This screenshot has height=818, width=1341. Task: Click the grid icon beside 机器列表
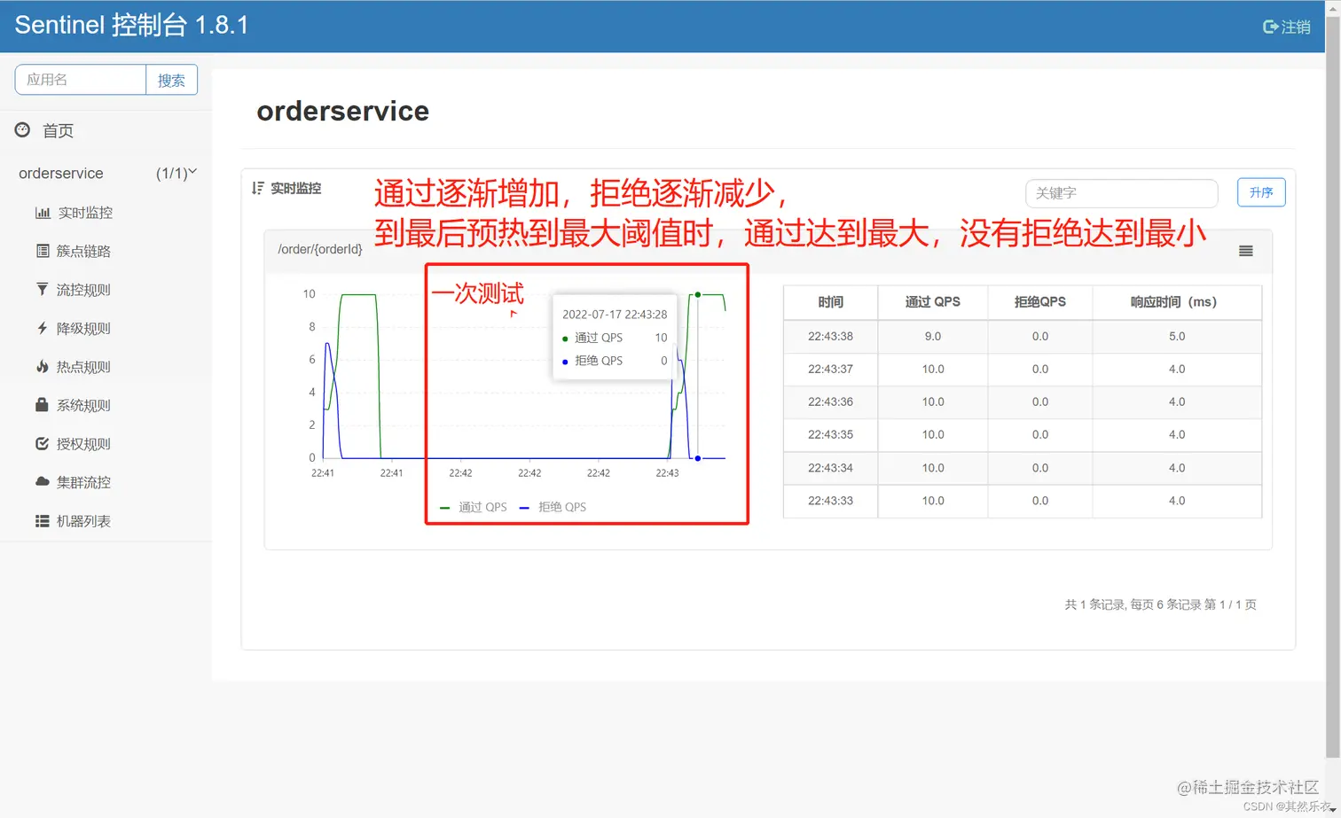42,521
